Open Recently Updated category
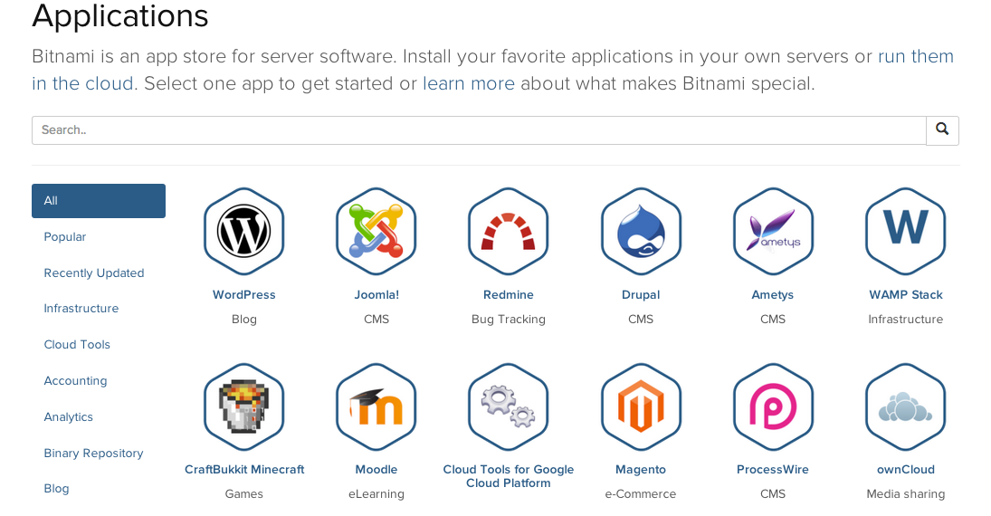The height and width of the screenshot is (516, 991). [x=93, y=273]
